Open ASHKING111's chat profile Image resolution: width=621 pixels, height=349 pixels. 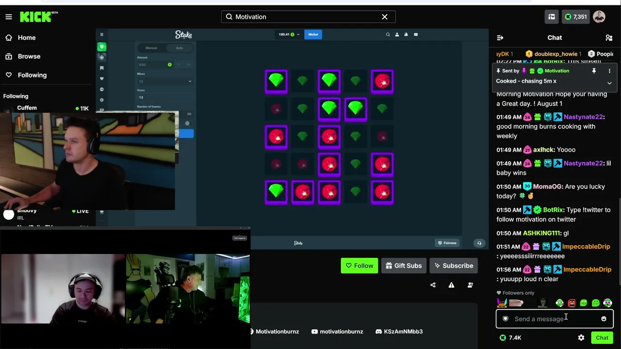[541, 233]
